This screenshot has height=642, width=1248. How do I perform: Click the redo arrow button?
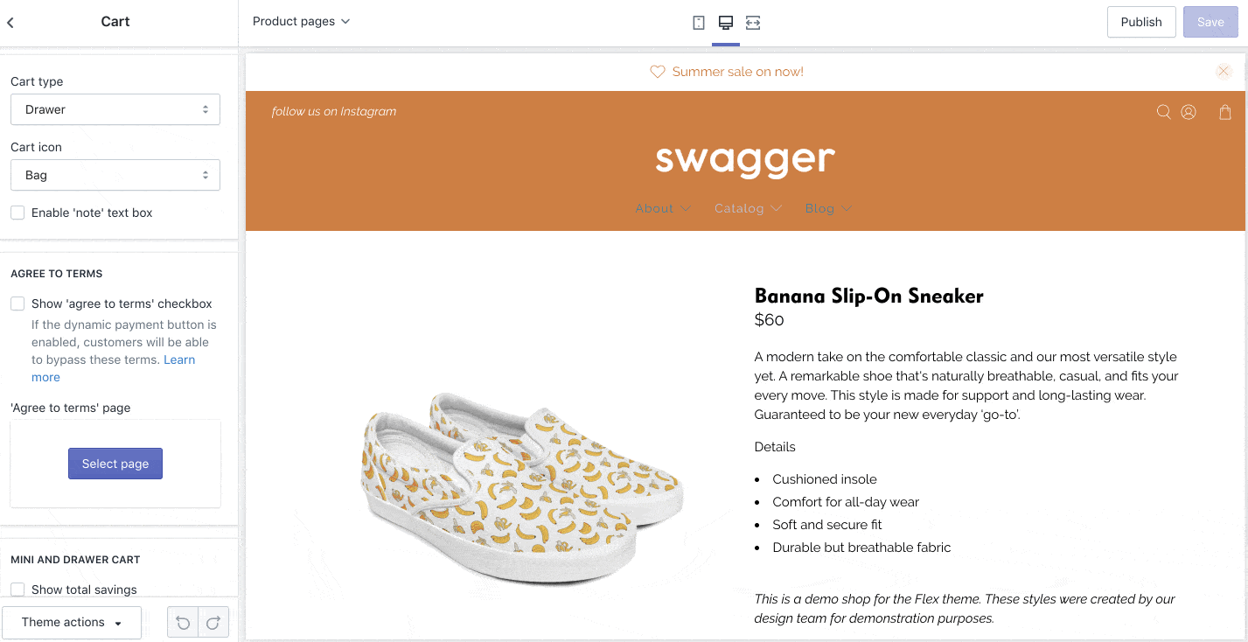213,623
